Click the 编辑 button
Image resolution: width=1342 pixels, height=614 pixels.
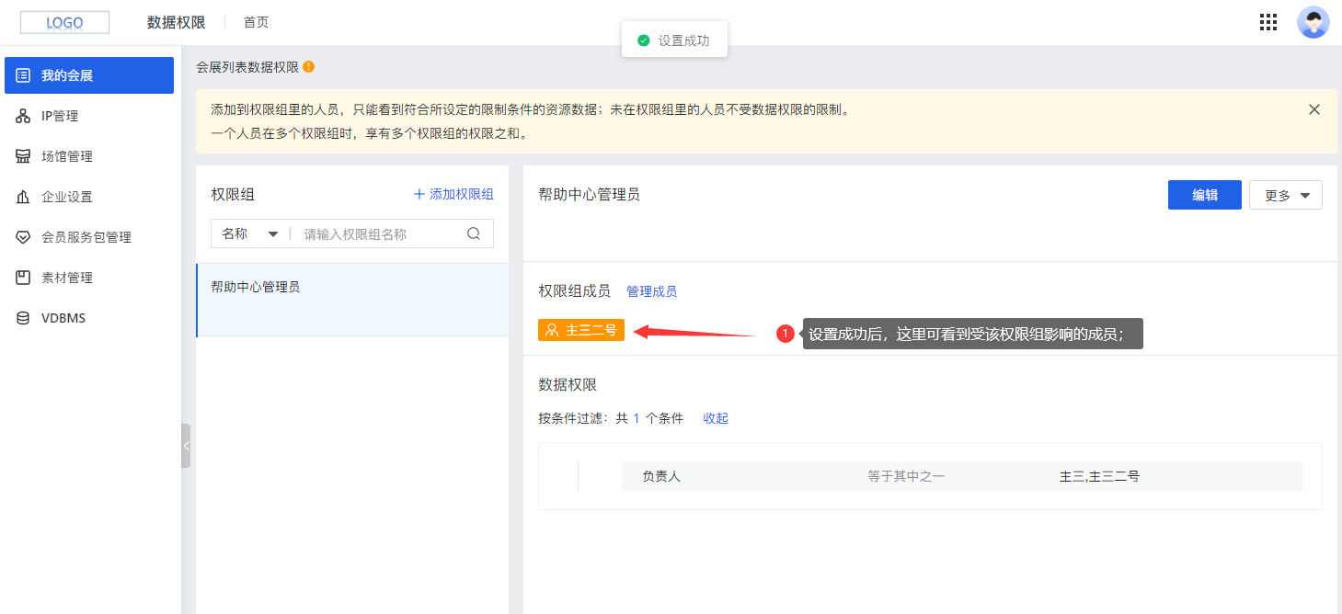1204,194
